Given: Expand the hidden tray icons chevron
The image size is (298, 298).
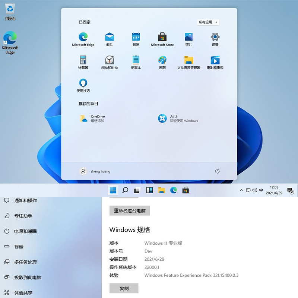Looking at the screenshot, I should point(241,190).
